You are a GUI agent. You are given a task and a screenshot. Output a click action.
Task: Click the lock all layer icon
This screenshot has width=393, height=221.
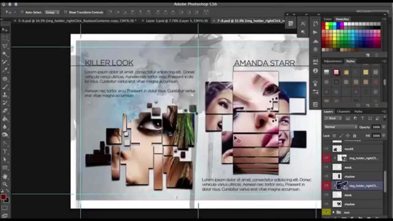pyautogui.click(x=355, y=136)
